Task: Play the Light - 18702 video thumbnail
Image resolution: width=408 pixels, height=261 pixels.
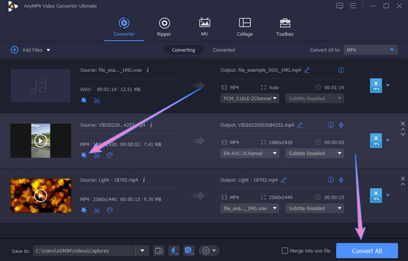Action: 41,196
